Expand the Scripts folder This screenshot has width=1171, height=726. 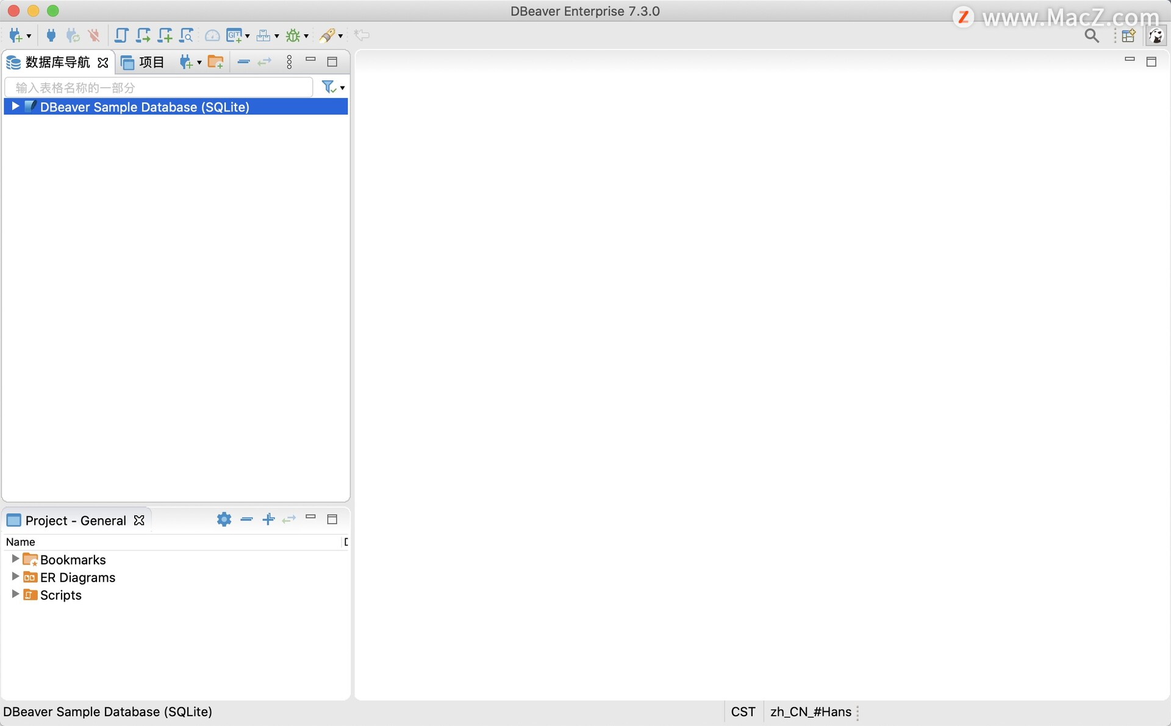pyautogui.click(x=15, y=594)
